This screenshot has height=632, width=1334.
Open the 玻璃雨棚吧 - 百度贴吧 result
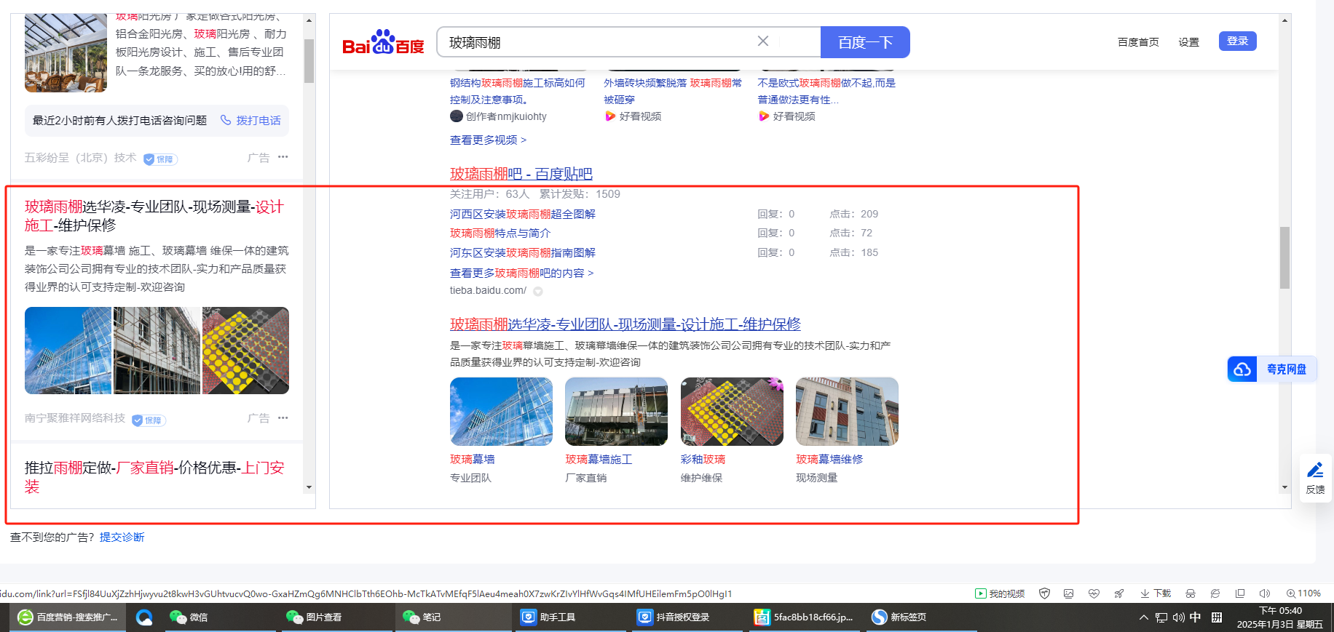(x=521, y=174)
